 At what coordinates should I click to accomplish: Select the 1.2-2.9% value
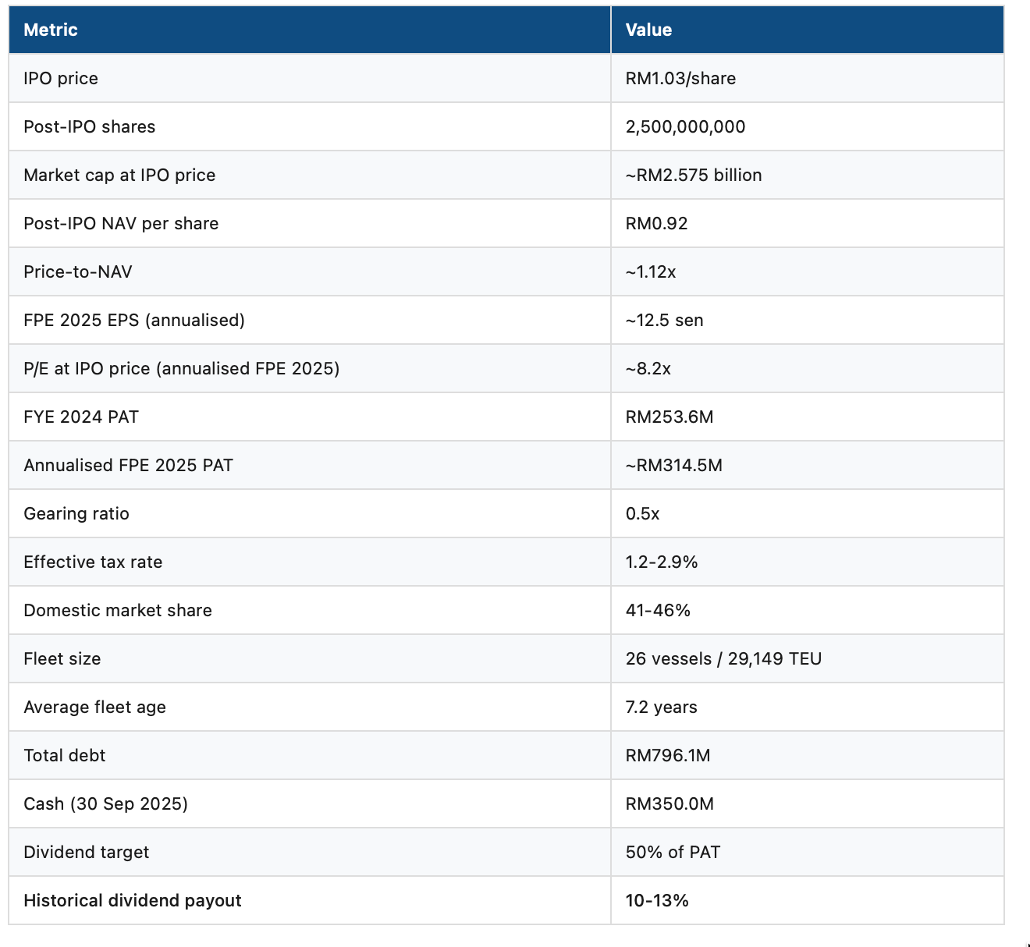tap(662, 562)
